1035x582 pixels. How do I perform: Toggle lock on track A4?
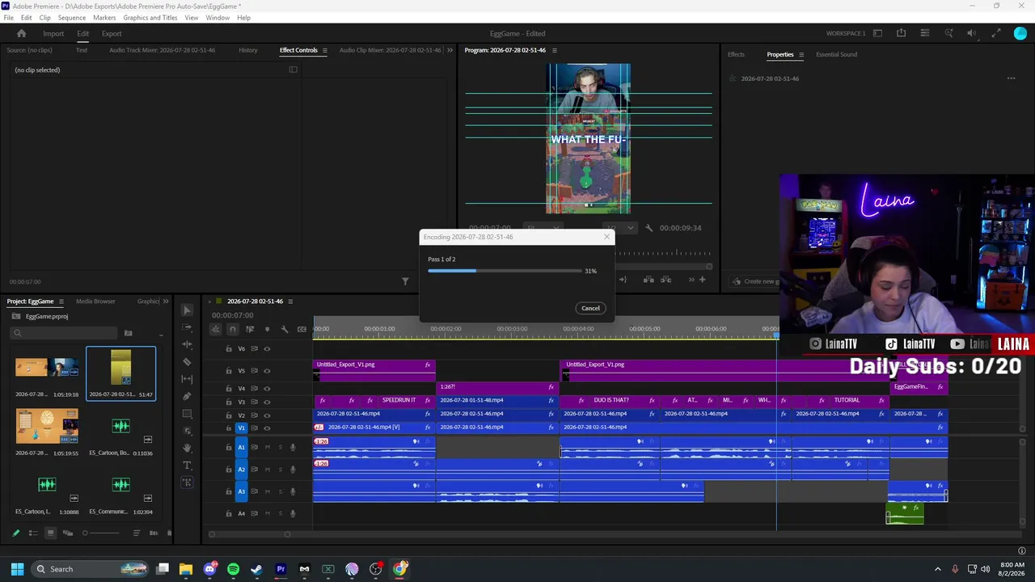tap(229, 513)
